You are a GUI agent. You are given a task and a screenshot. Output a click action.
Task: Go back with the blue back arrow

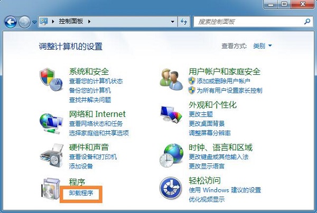point(11,22)
